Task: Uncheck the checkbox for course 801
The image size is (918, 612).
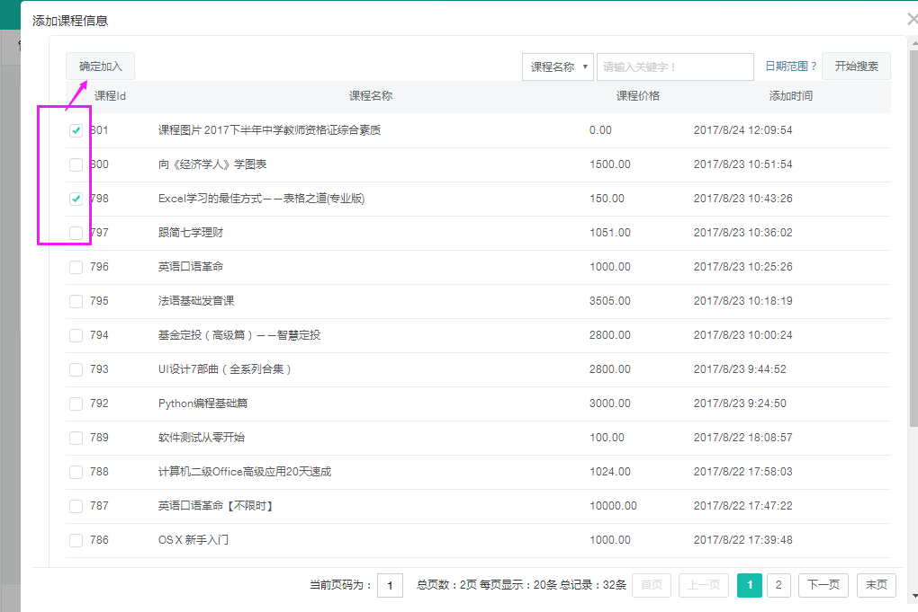Action: [76, 130]
